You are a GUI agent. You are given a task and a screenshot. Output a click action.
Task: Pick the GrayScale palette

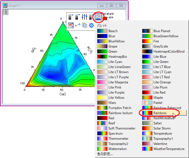point(155,46)
